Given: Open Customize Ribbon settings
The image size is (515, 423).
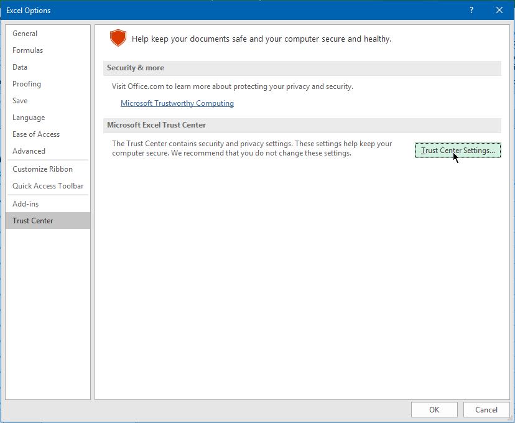Looking at the screenshot, I should click(48, 169).
